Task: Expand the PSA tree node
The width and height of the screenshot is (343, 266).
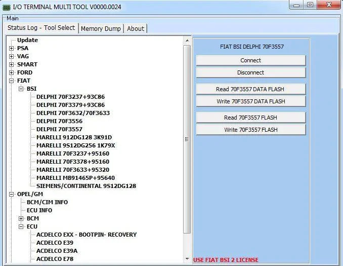Action: [x=12, y=48]
